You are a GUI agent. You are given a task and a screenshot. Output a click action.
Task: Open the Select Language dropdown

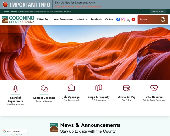click(x=15, y=131)
